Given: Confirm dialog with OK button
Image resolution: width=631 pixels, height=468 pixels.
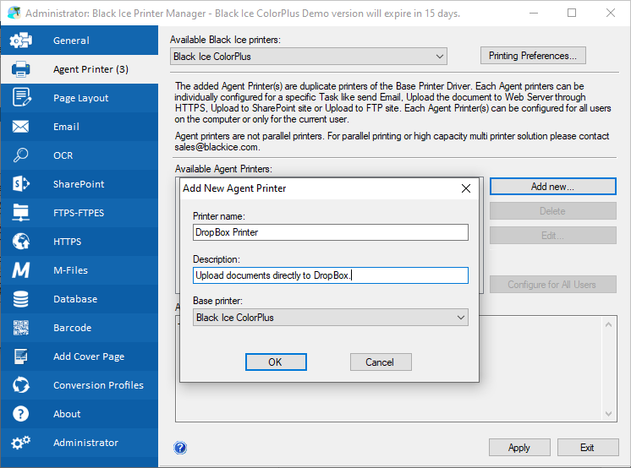Looking at the screenshot, I should pyautogui.click(x=276, y=362).
